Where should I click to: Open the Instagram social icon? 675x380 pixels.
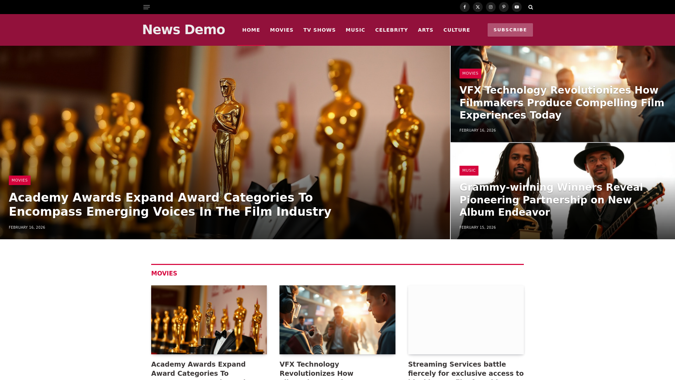pyautogui.click(x=490, y=7)
